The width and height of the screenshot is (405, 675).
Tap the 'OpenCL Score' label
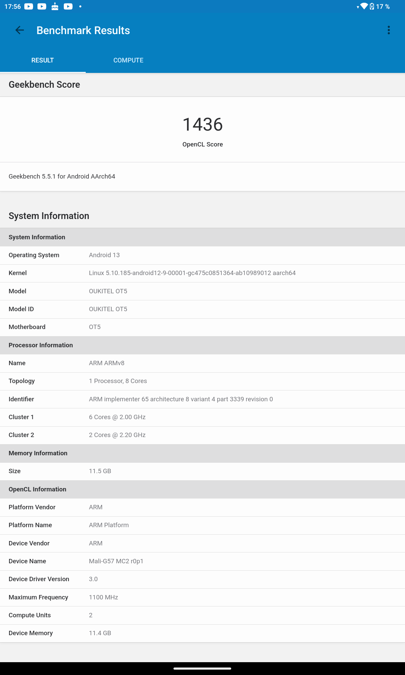202,144
